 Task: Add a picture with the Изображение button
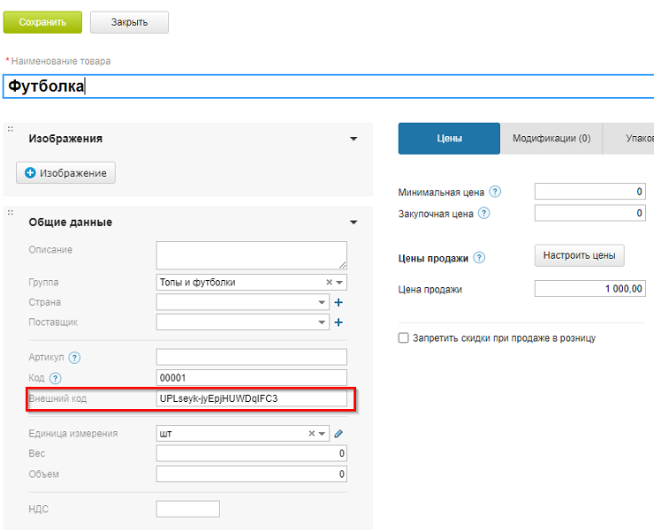pyautogui.click(x=65, y=173)
